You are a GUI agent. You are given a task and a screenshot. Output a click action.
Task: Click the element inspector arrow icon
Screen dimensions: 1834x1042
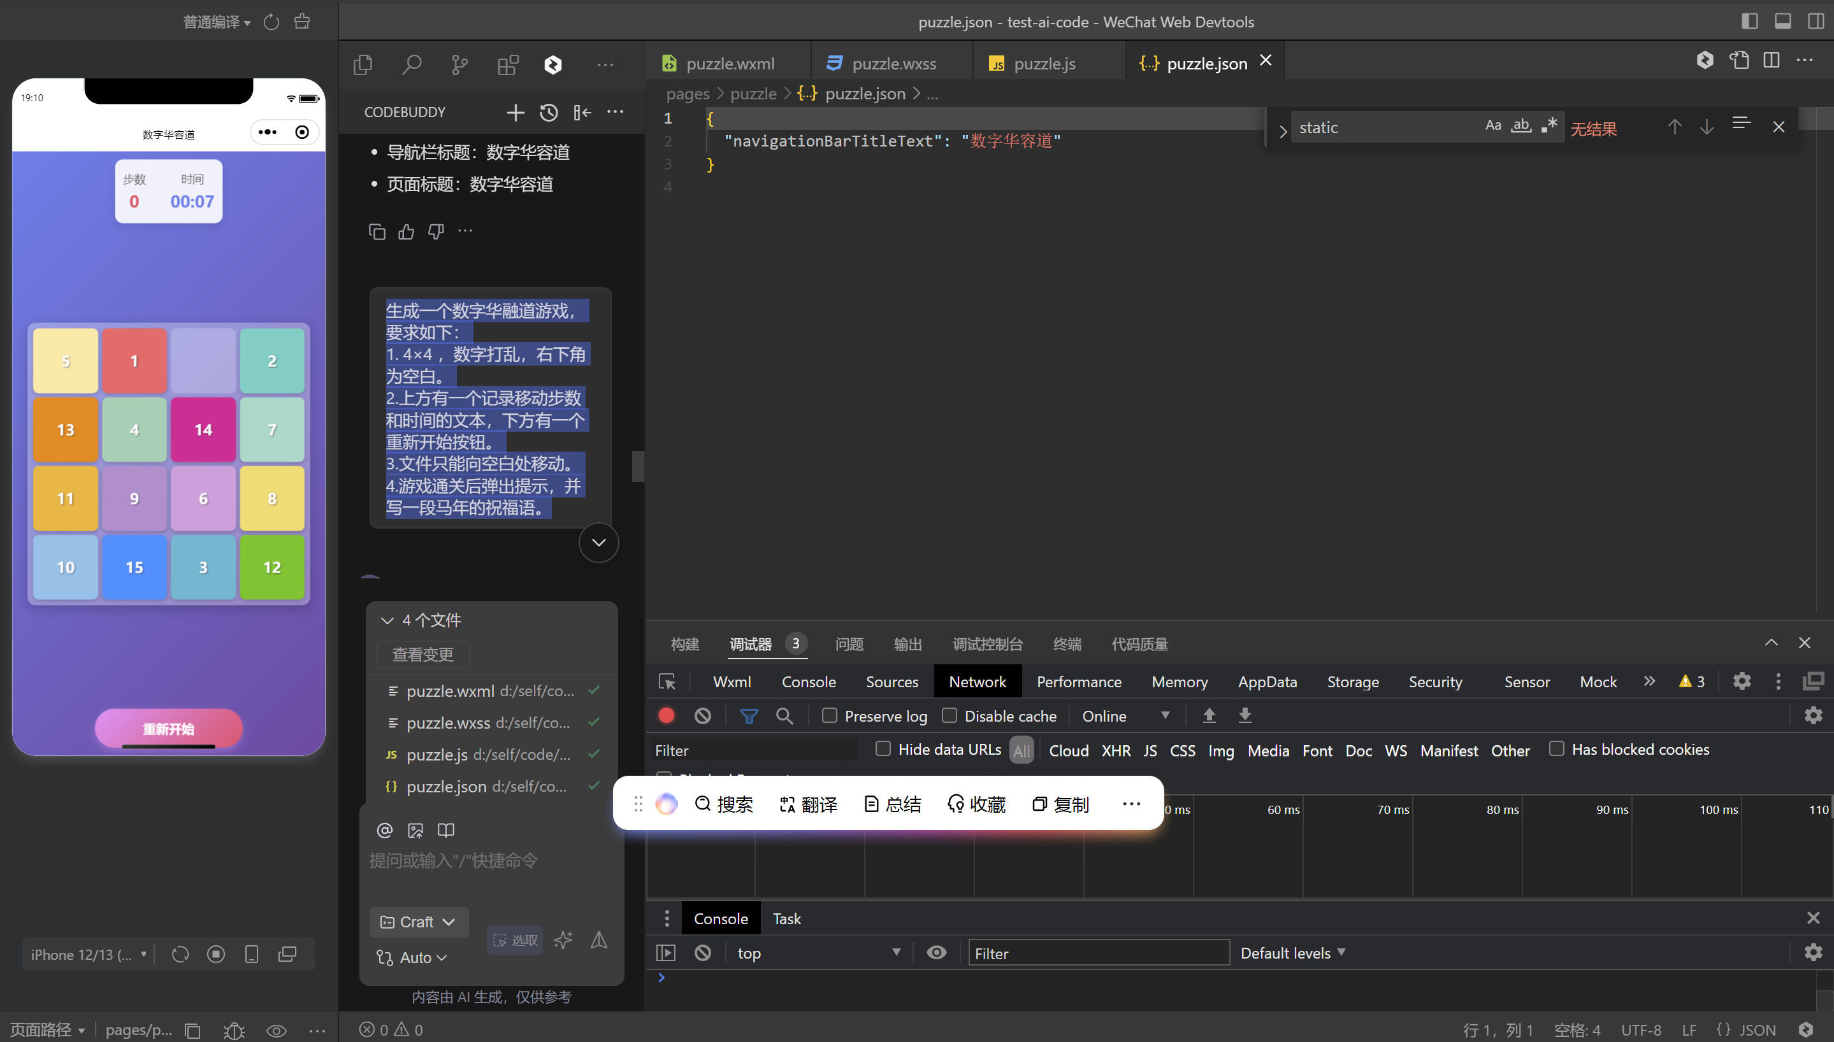pyautogui.click(x=667, y=682)
